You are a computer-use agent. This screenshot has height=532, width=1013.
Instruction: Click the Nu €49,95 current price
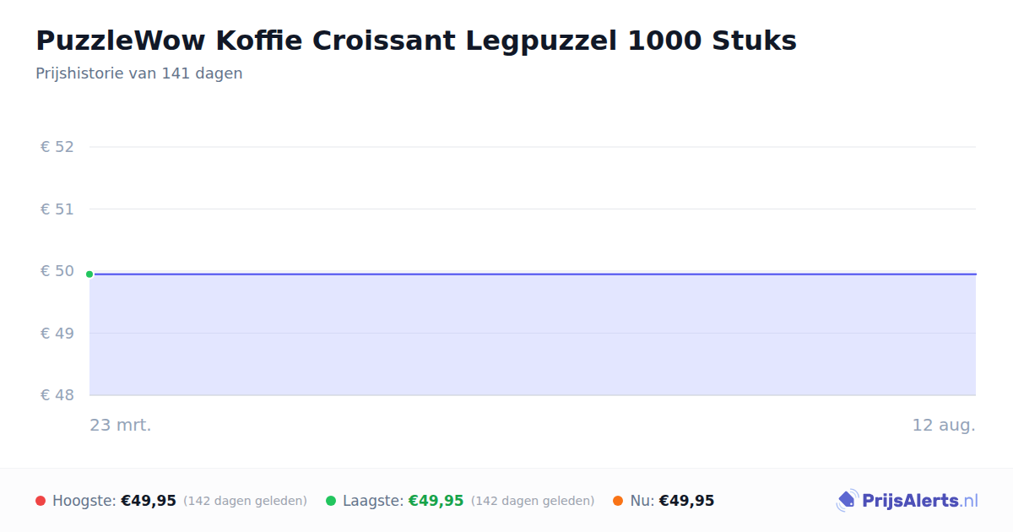[x=686, y=501]
